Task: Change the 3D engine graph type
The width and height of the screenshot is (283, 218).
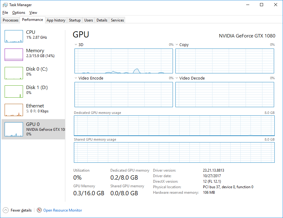Action: pyautogui.click(x=75, y=45)
